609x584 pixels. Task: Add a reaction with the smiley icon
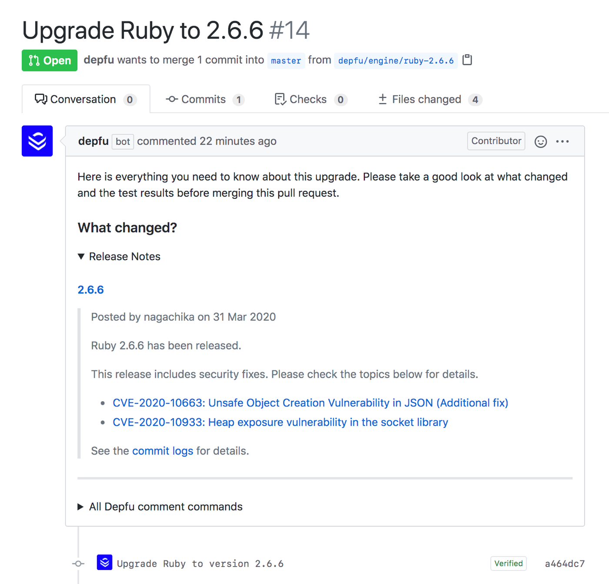[x=540, y=141]
